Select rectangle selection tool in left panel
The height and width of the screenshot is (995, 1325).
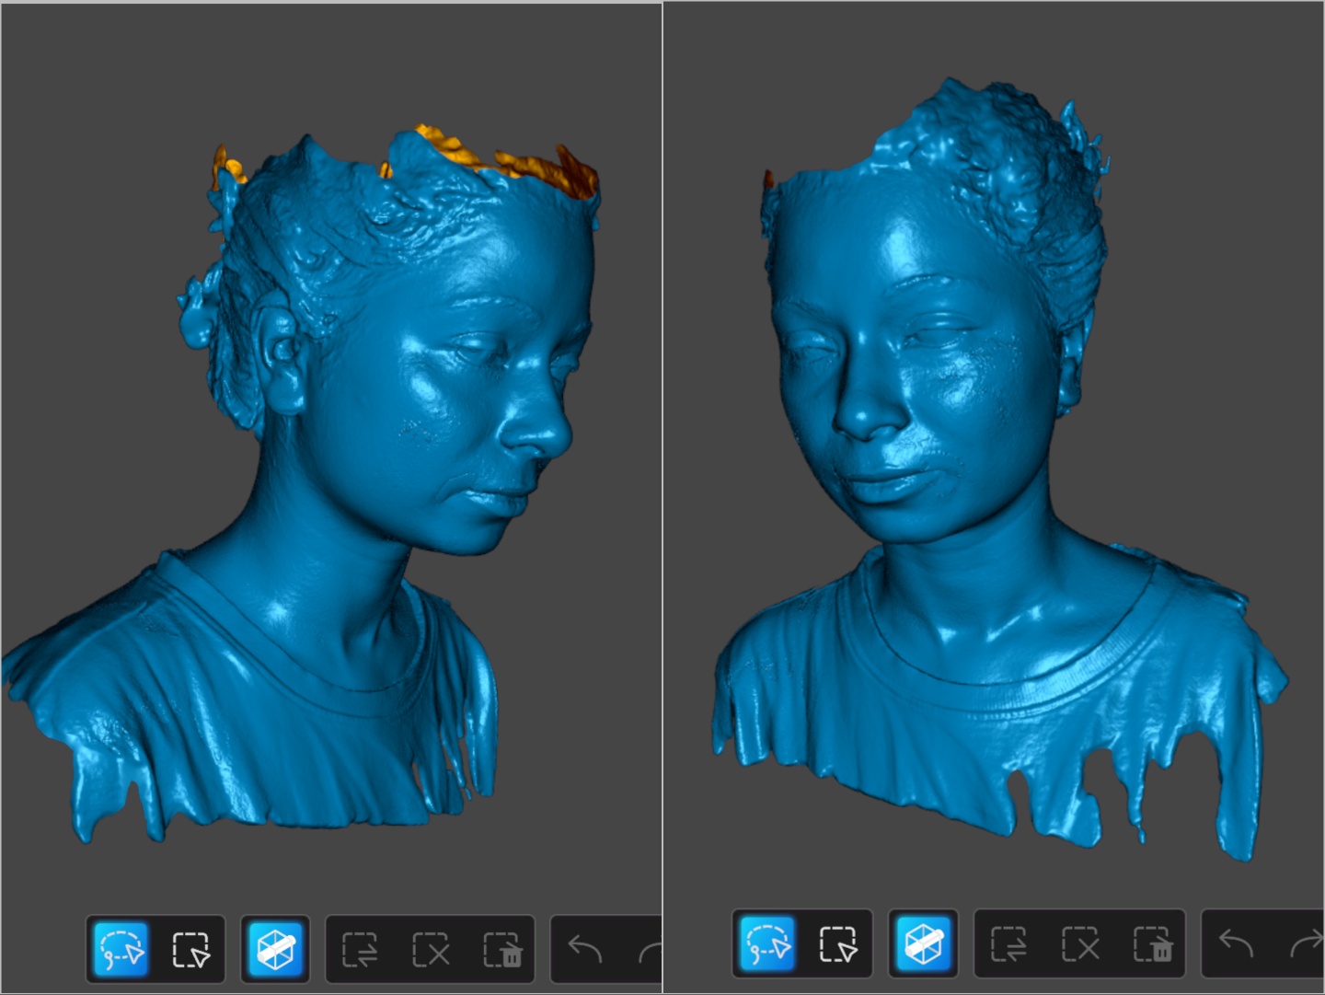pos(190,949)
